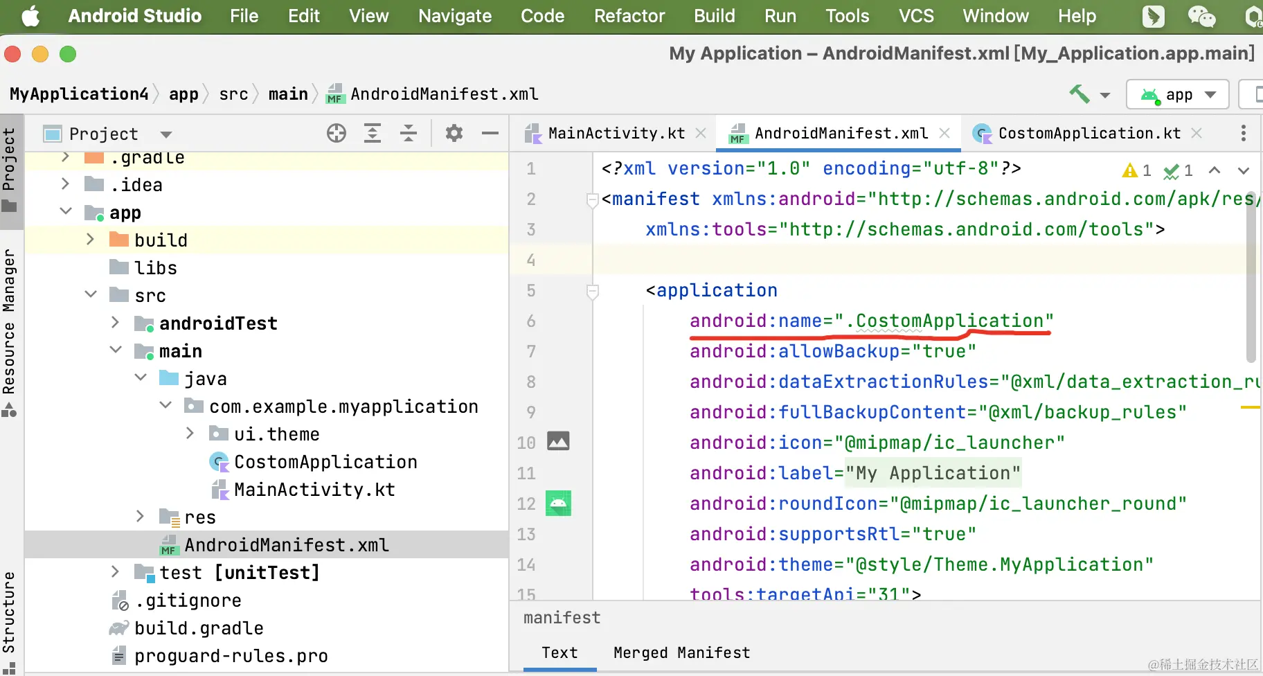Click the locate-in-project target icon
The image size is (1263, 676).
(337, 133)
